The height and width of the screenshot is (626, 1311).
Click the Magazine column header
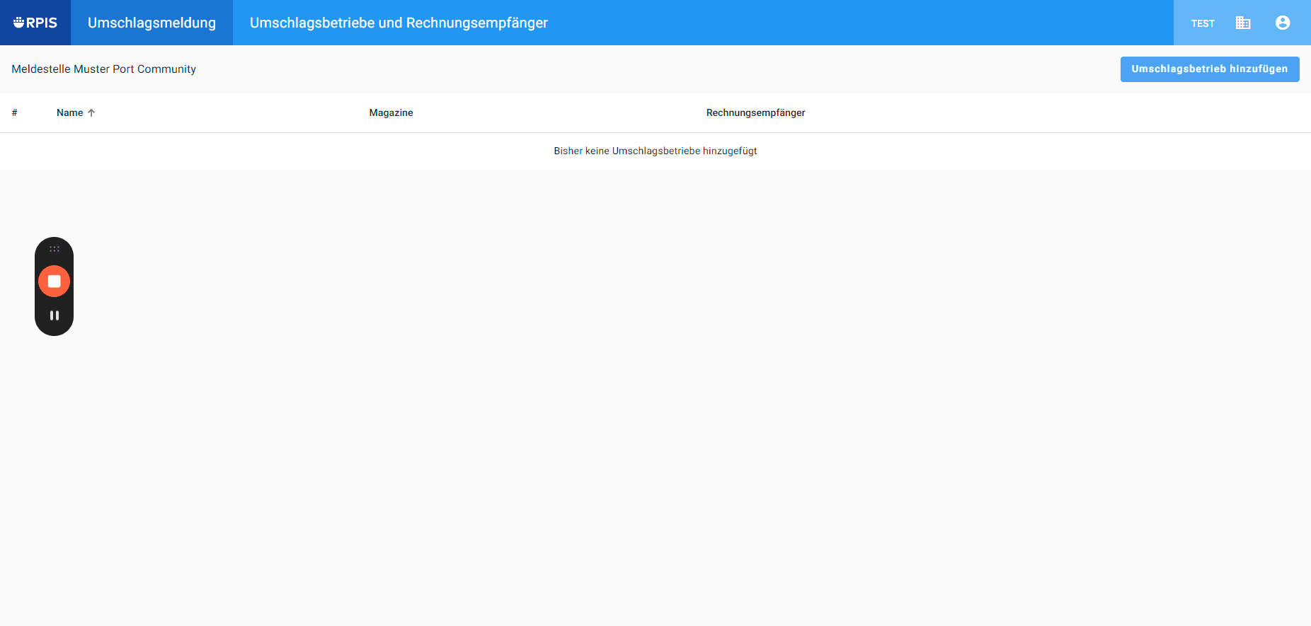pos(391,112)
